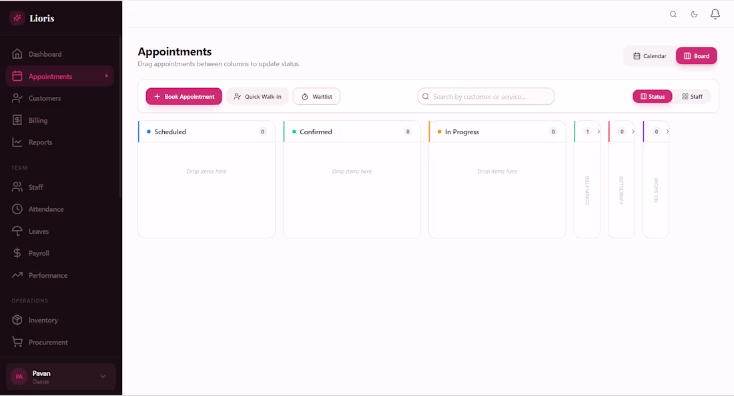Viewport: 734px width, 396px height.
Task: Click the Completed column count badge showing 1
Action: (x=587, y=132)
